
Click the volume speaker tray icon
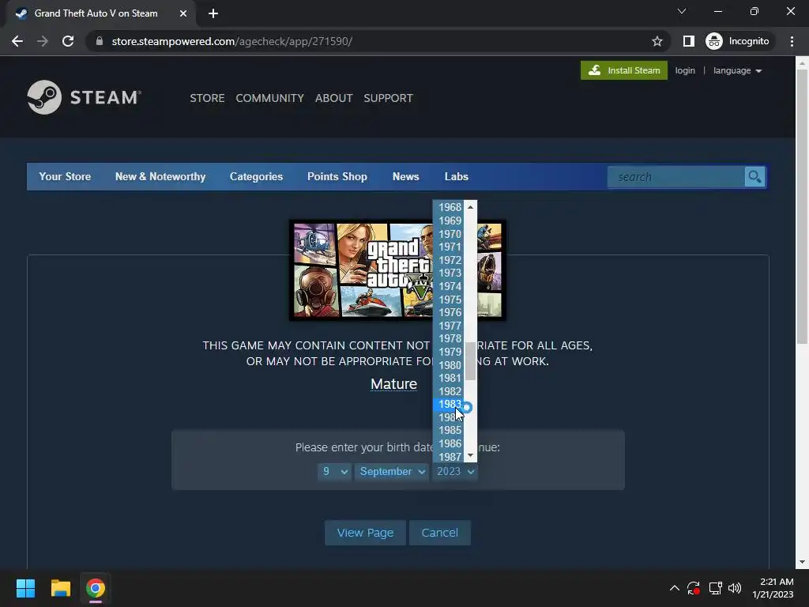click(735, 588)
